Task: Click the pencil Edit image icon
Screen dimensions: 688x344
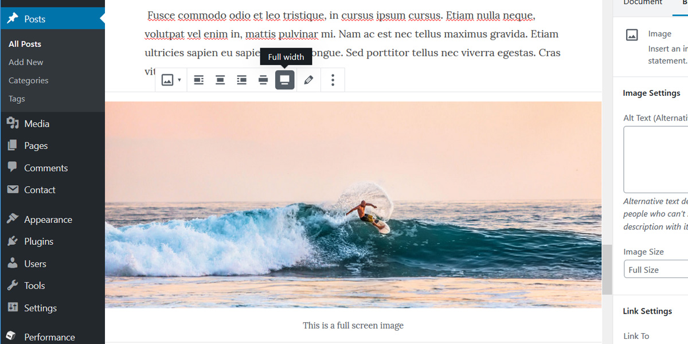Action: click(x=308, y=80)
